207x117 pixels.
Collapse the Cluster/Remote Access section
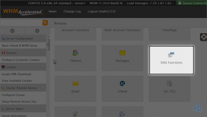pos(43,88)
